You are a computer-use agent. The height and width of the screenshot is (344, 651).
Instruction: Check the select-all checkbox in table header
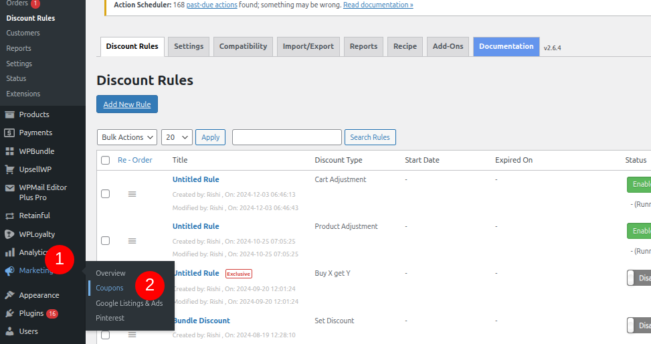pos(106,160)
